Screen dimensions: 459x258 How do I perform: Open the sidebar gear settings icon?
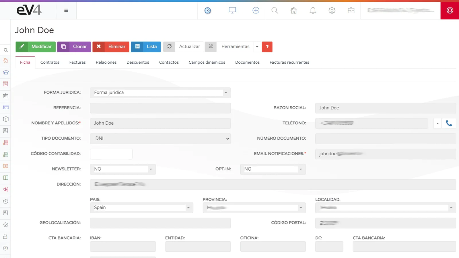(x=5, y=225)
